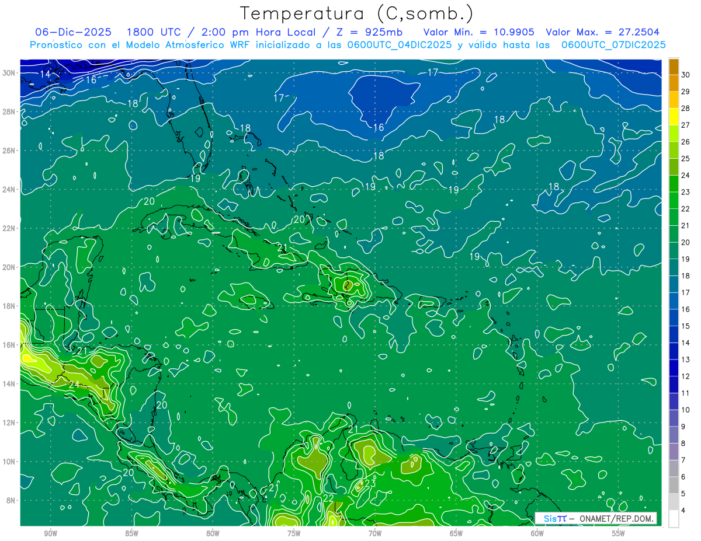Click the '26N' latitude axis label
This screenshot has height=541, width=701.
(x=9, y=151)
